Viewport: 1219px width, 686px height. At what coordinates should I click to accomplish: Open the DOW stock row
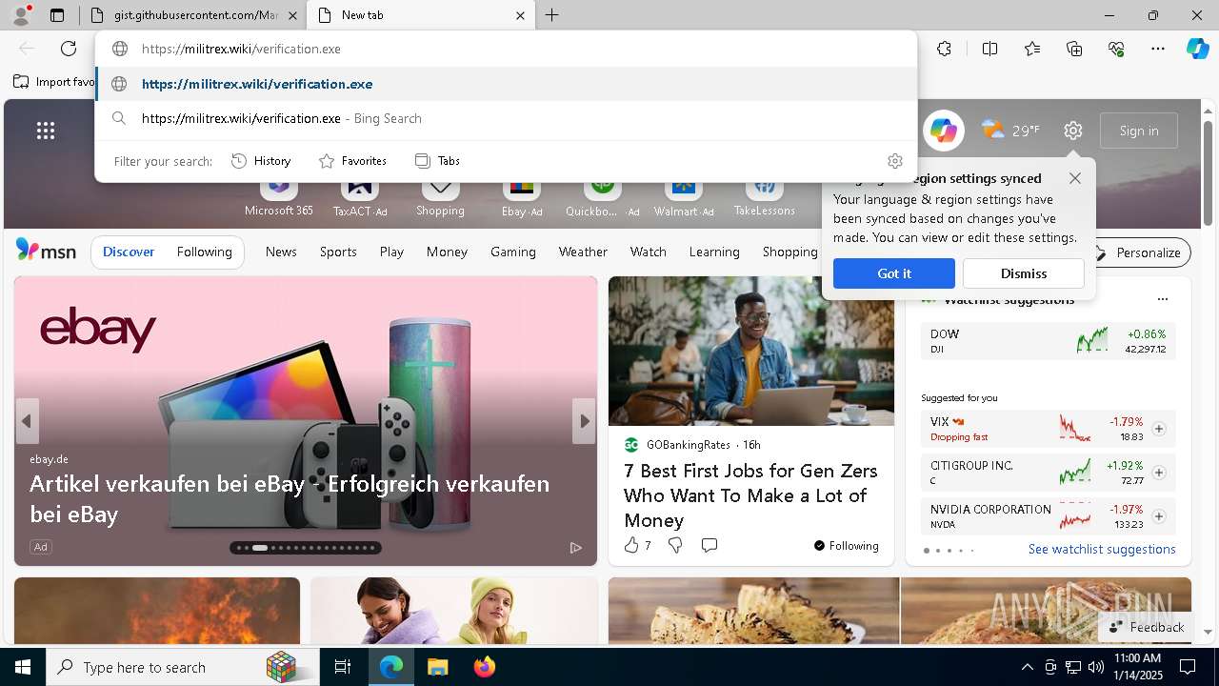pos(1048,341)
